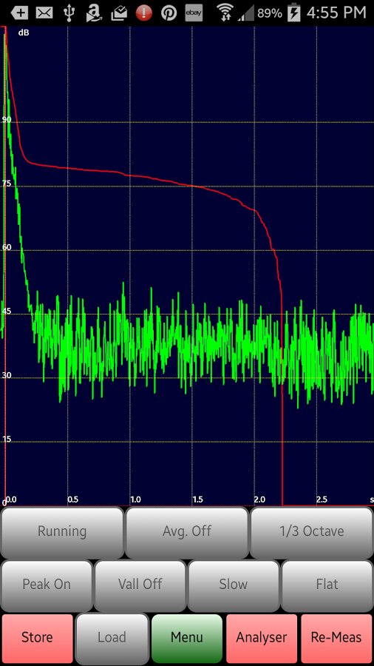Screen dimensions: 374x666
Task: Open the Amazon notification icon
Action: (x=94, y=13)
